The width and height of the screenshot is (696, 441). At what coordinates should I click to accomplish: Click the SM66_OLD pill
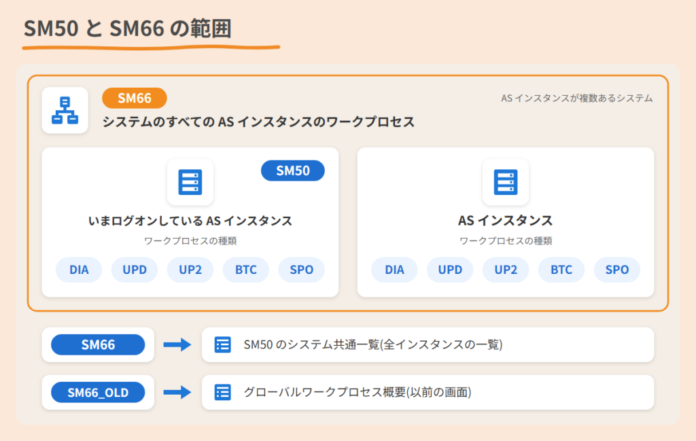(x=98, y=393)
